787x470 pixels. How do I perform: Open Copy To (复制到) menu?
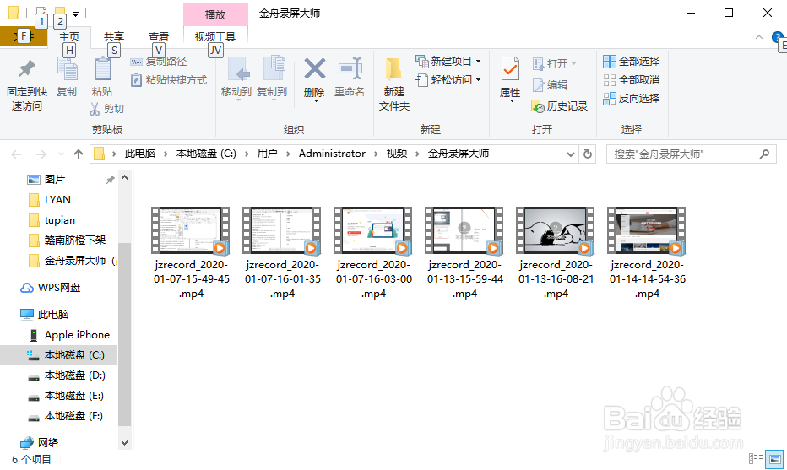tap(272, 78)
